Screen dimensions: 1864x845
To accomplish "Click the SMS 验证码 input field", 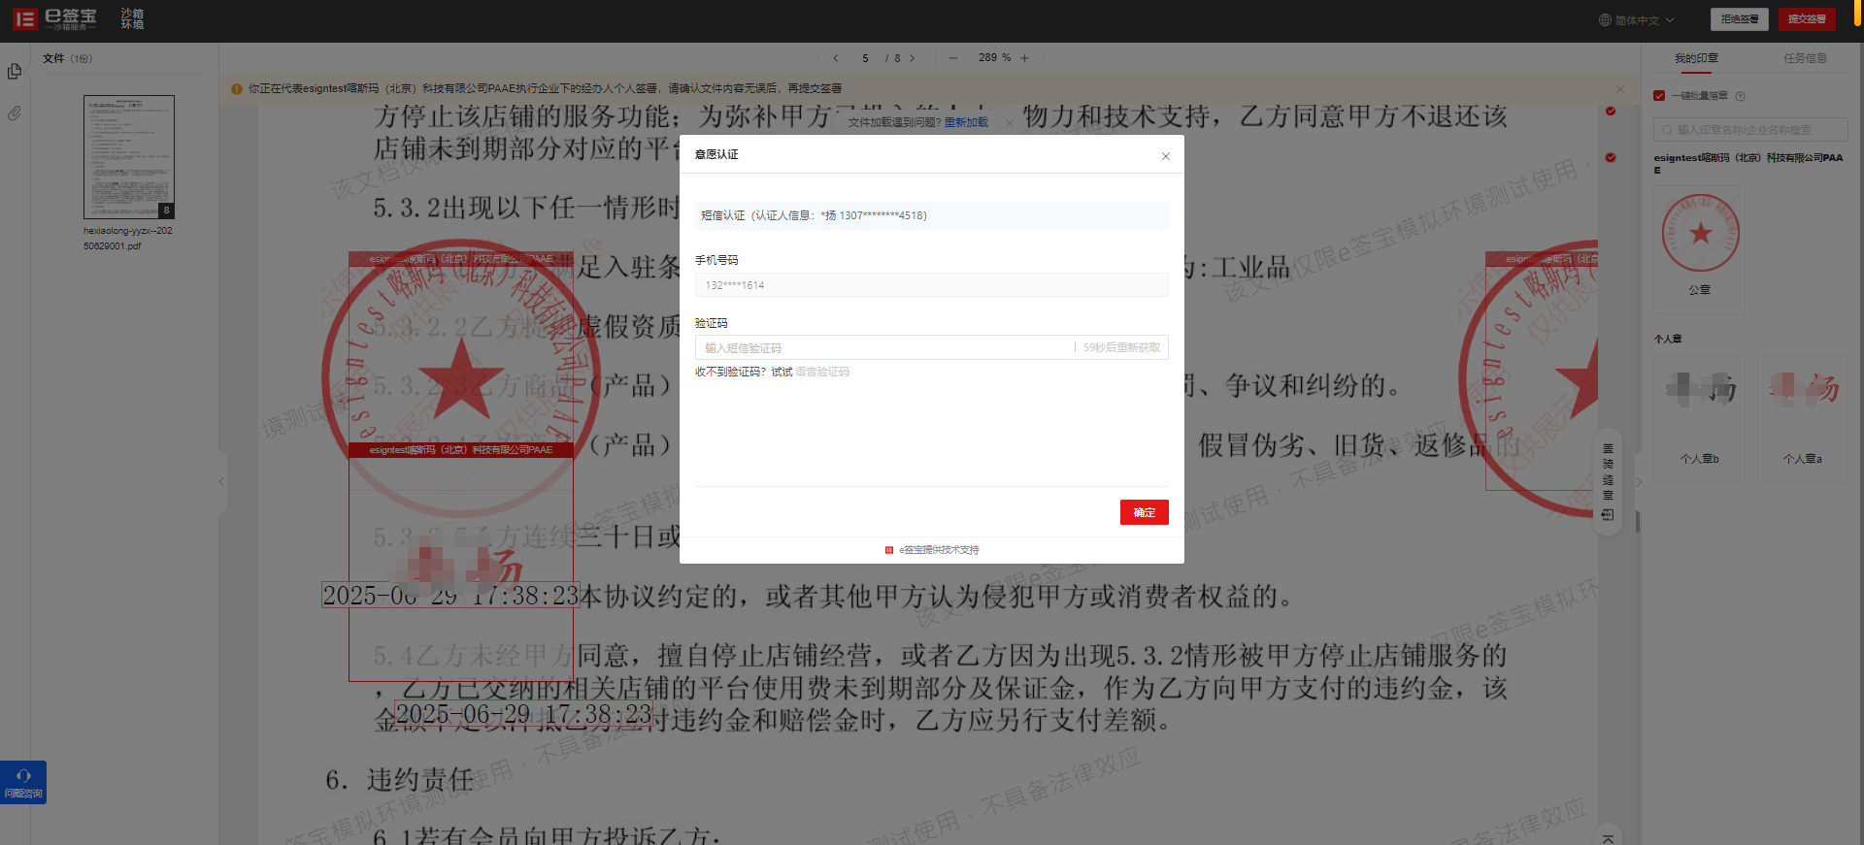I will [x=883, y=348].
